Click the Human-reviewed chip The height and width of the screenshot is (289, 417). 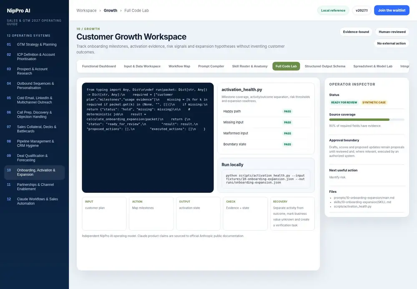tap(392, 32)
